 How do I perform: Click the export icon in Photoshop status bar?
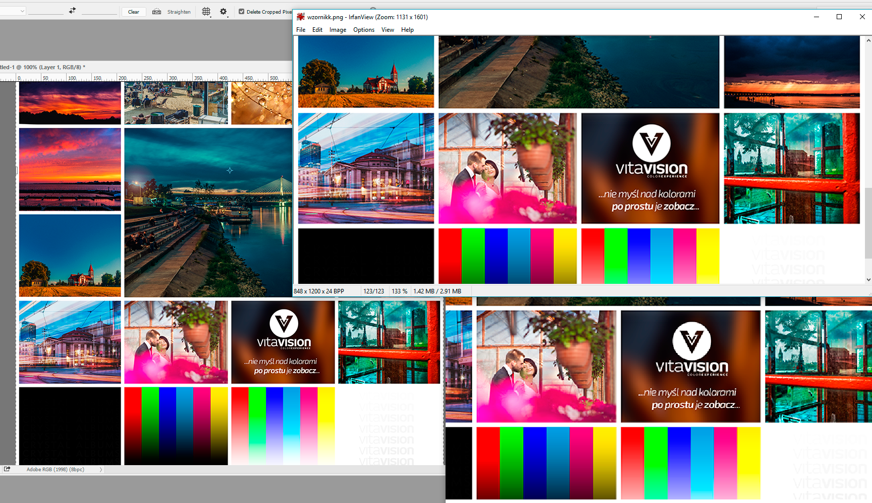(7, 469)
